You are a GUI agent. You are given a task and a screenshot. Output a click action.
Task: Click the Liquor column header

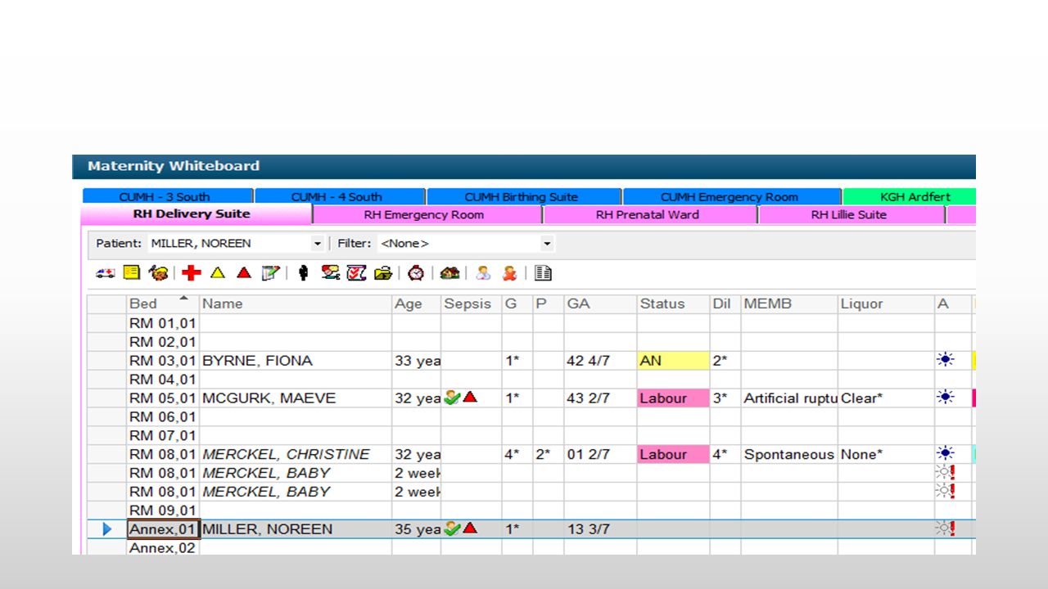coord(886,303)
